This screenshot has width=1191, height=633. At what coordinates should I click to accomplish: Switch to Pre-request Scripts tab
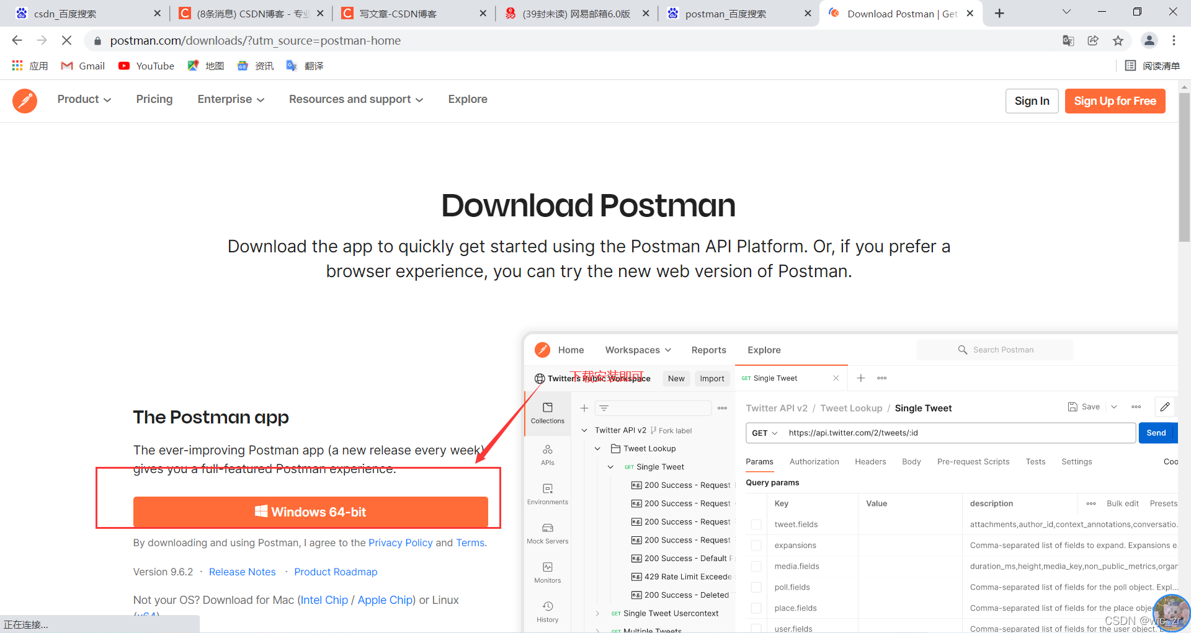[973, 461]
